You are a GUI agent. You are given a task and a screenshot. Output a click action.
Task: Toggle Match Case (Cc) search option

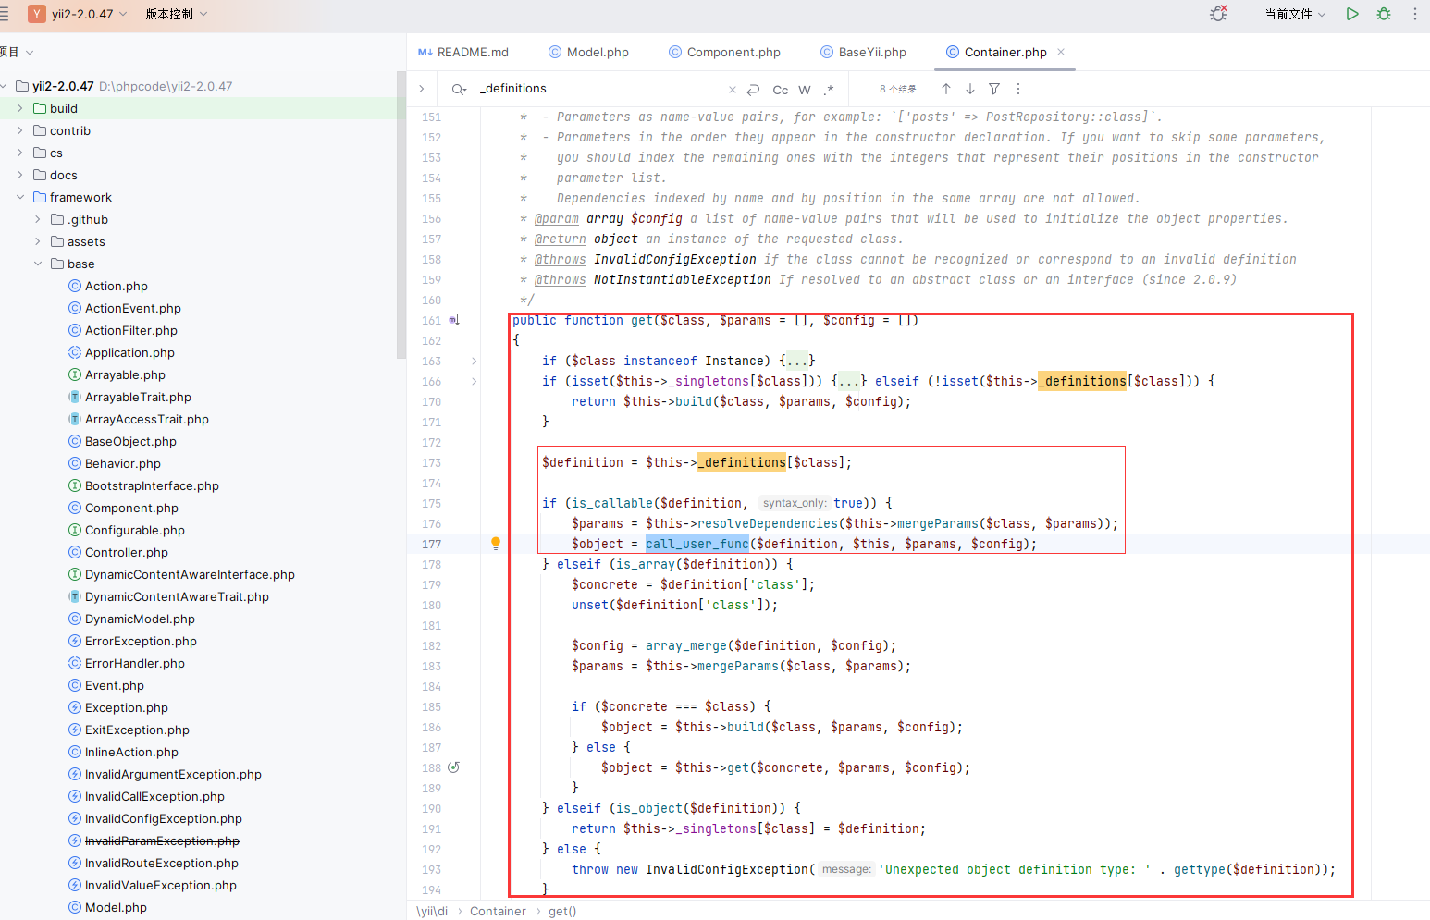[781, 90]
